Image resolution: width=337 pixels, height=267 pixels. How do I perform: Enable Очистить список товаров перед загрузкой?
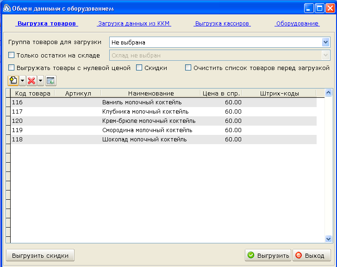point(188,68)
